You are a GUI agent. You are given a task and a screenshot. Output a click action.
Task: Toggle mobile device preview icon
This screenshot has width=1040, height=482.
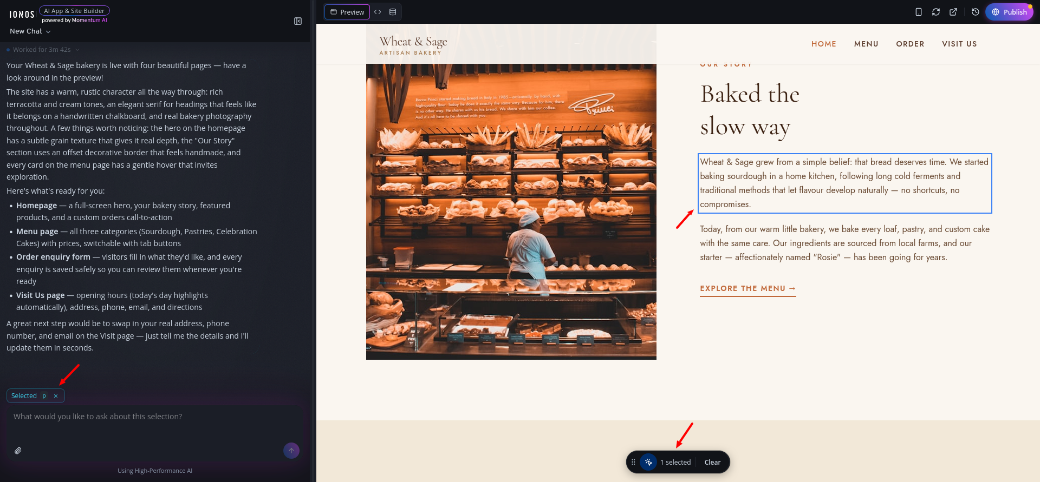(x=919, y=12)
